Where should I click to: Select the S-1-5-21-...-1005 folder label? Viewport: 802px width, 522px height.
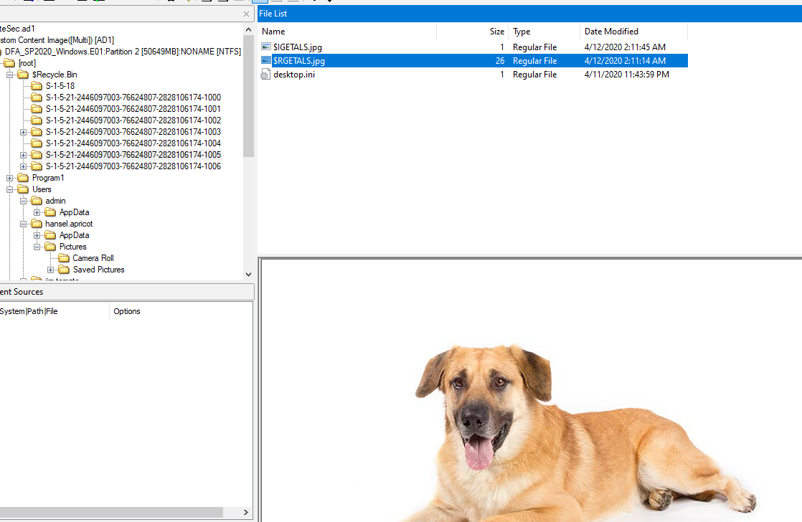pos(133,155)
